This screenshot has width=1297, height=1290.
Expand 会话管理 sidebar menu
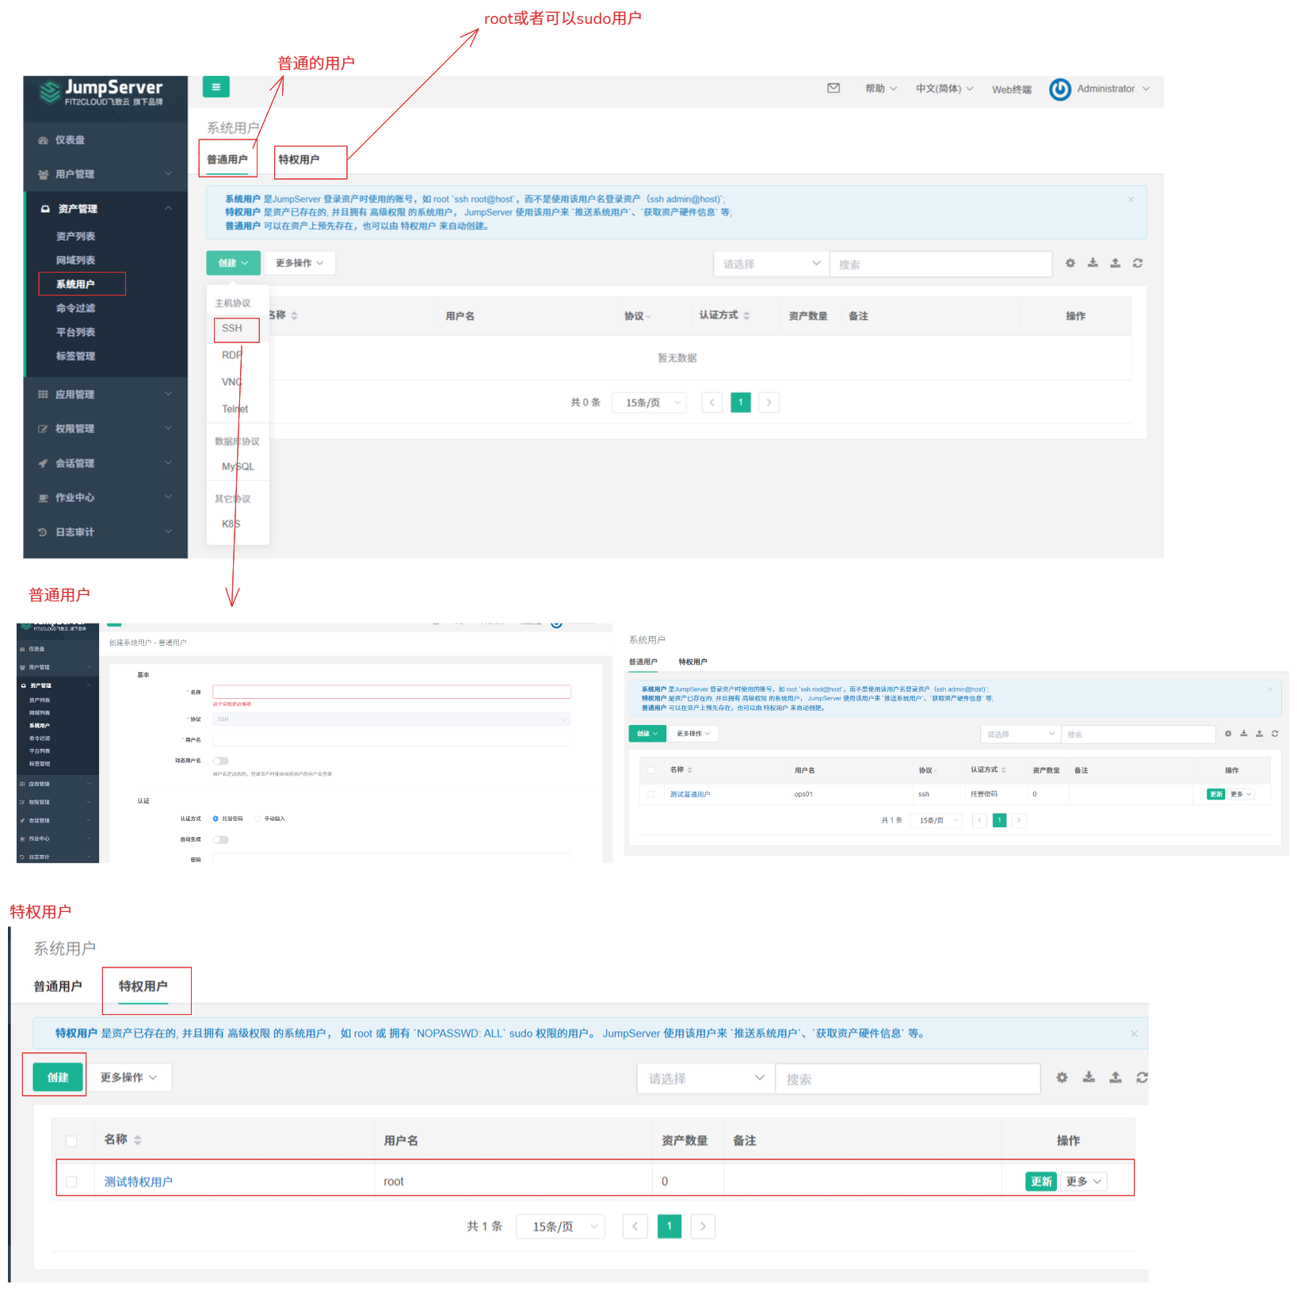(x=105, y=464)
